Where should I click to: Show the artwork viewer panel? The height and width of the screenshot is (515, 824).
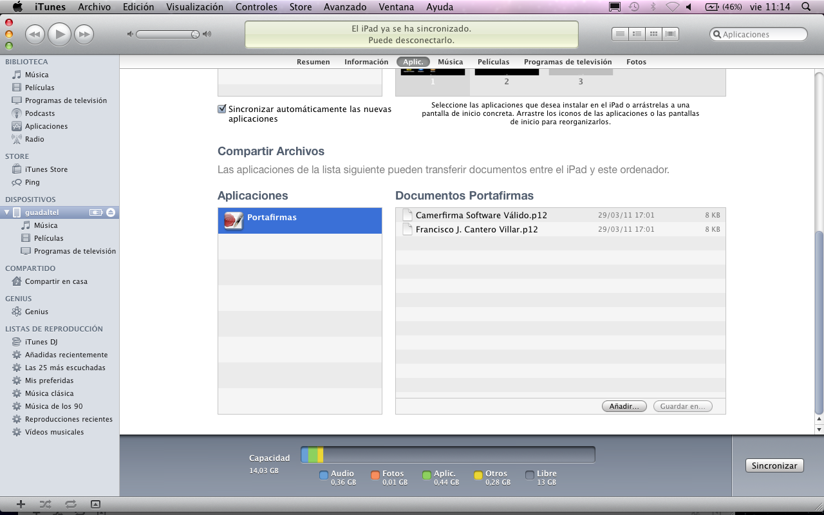click(95, 504)
